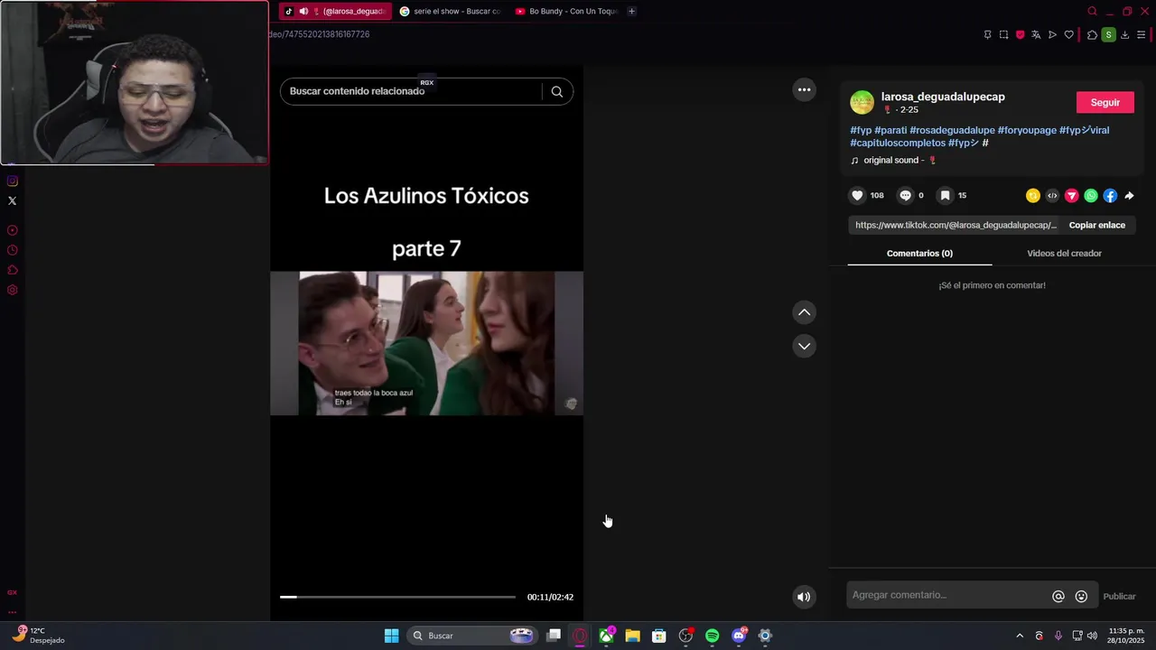
Task: Open Instagram in Opera sidebar
Action: coord(13,181)
